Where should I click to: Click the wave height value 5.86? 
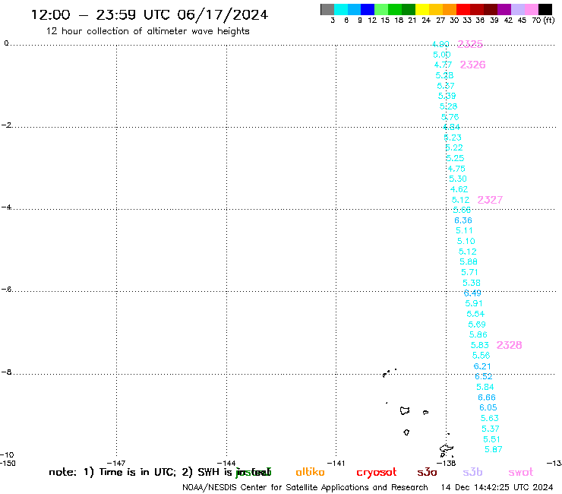(478, 334)
